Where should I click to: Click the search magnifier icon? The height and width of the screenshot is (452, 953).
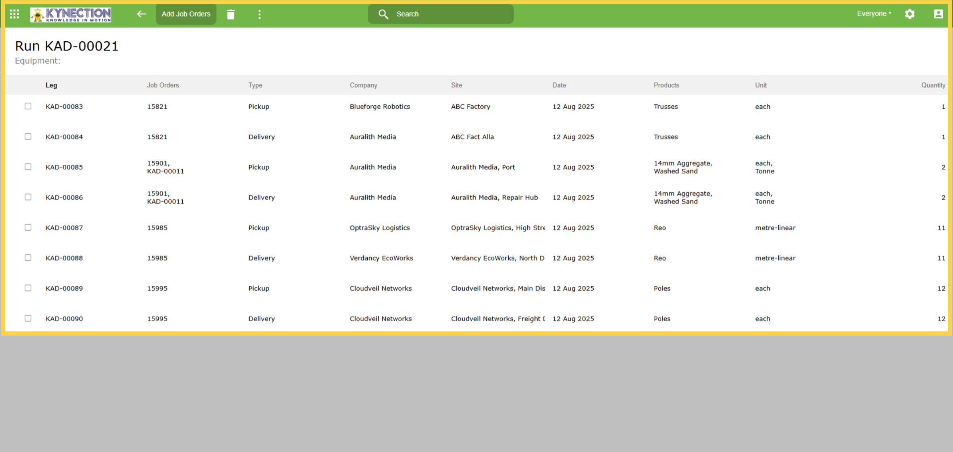click(383, 14)
